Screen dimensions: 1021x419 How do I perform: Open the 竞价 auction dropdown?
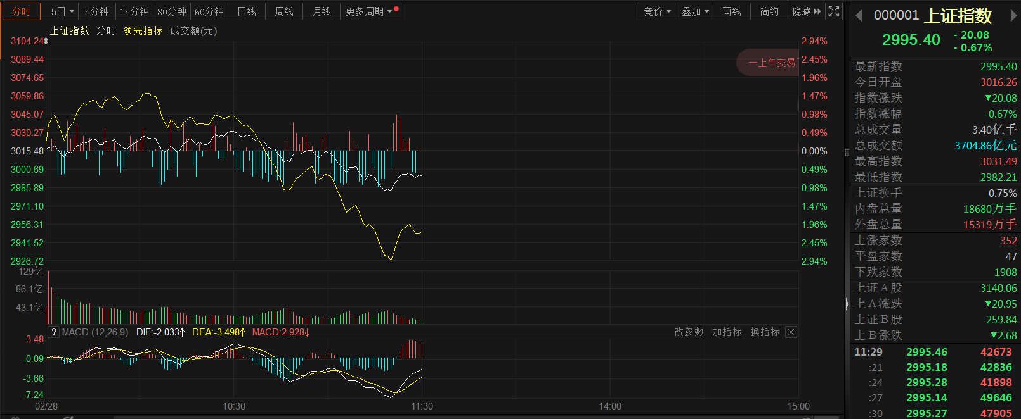point(656,11)
